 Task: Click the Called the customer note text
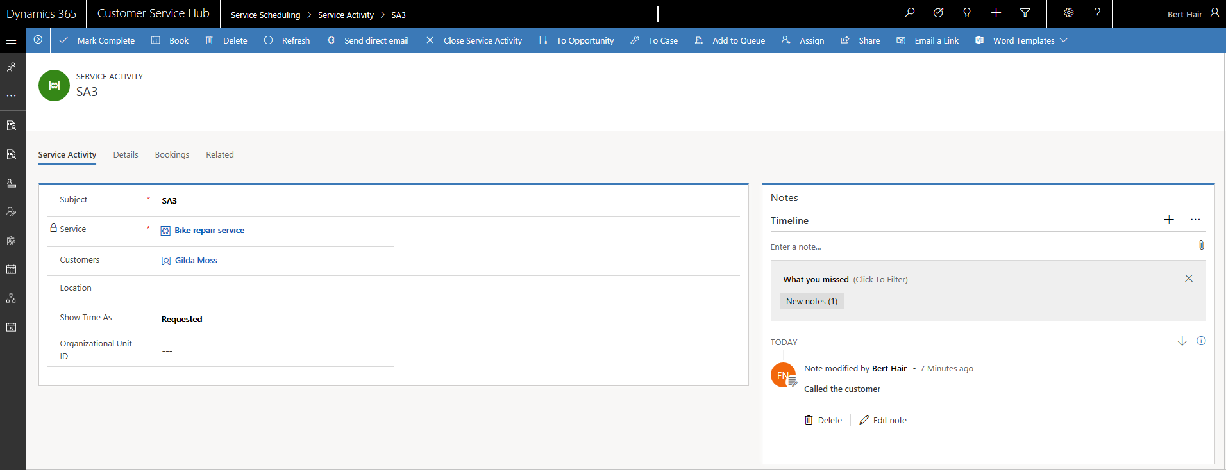pyautogui.click(x=842, y=389)
